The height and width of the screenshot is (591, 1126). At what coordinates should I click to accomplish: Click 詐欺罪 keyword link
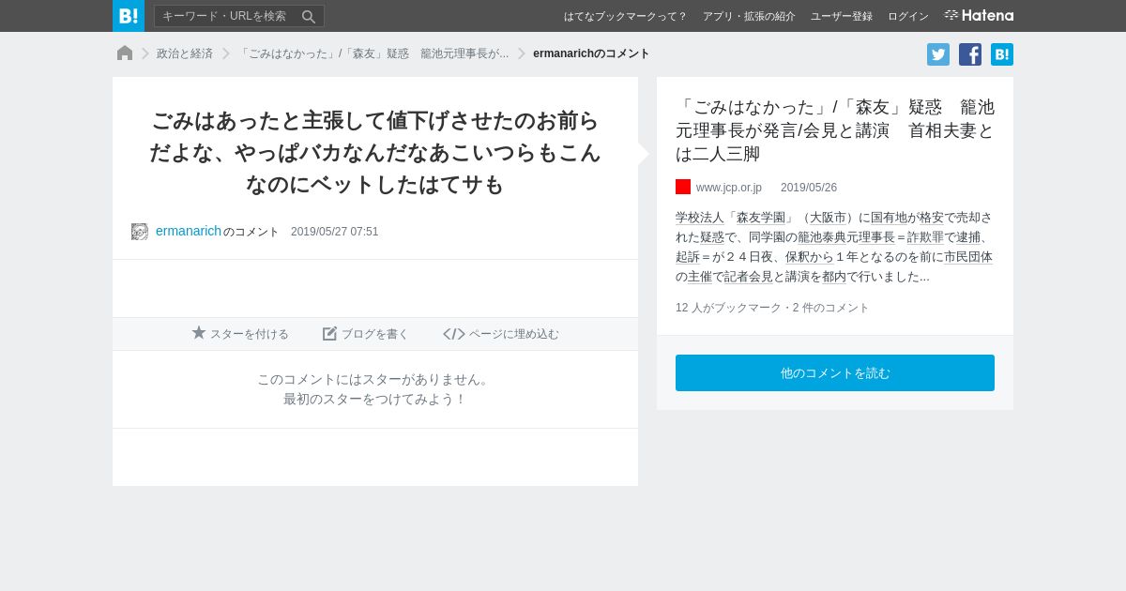[925, 236]
